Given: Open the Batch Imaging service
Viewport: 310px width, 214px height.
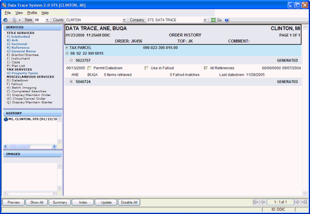Looking at the screenshot, I should tap(22, 88).
